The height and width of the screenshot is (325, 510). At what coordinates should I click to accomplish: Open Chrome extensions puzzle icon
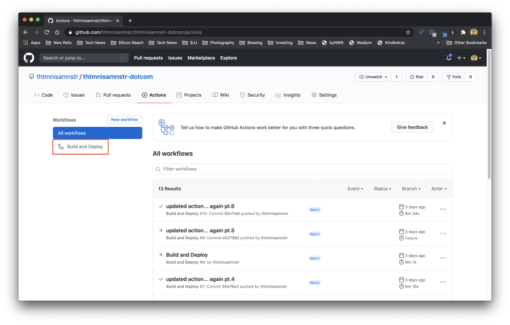click(463, 32)
